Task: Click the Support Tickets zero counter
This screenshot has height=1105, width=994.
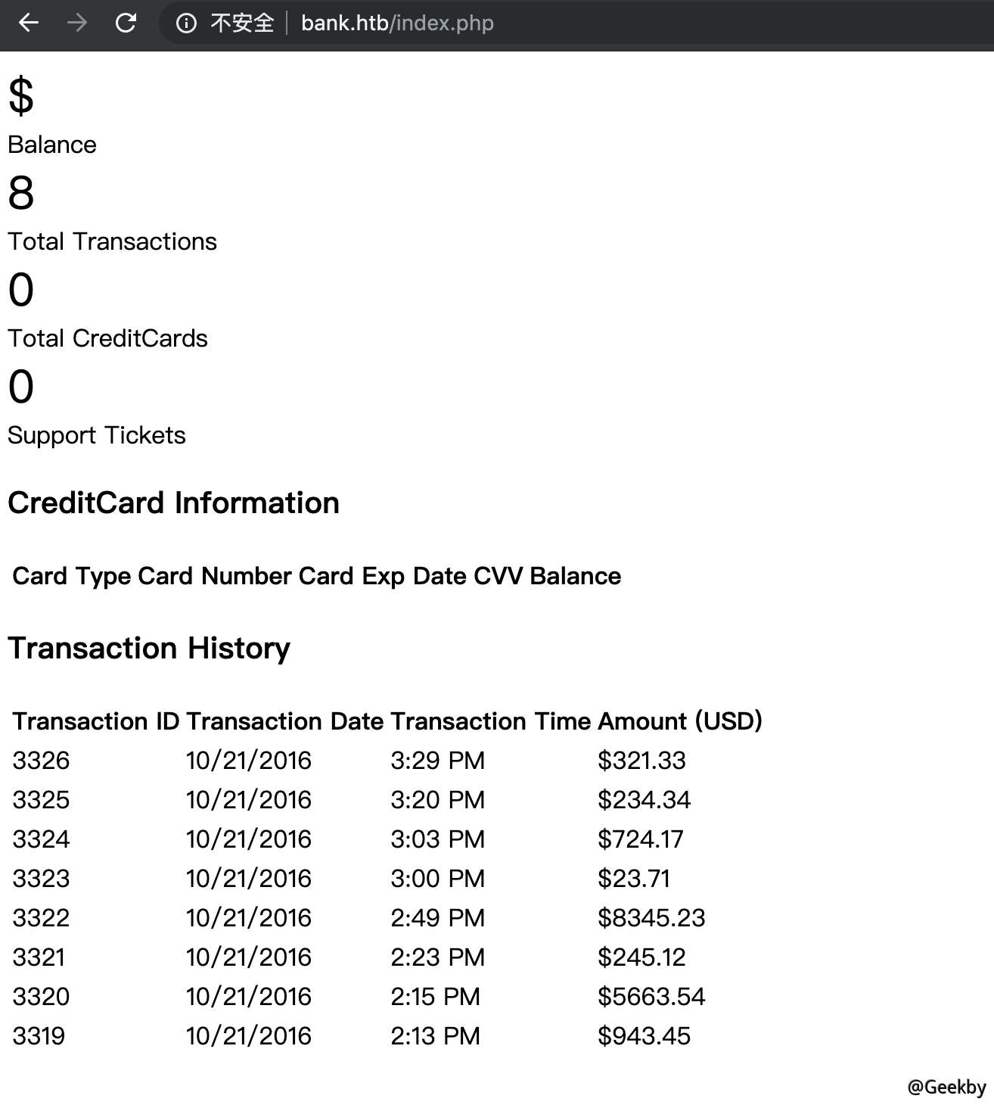Action: 20,388
